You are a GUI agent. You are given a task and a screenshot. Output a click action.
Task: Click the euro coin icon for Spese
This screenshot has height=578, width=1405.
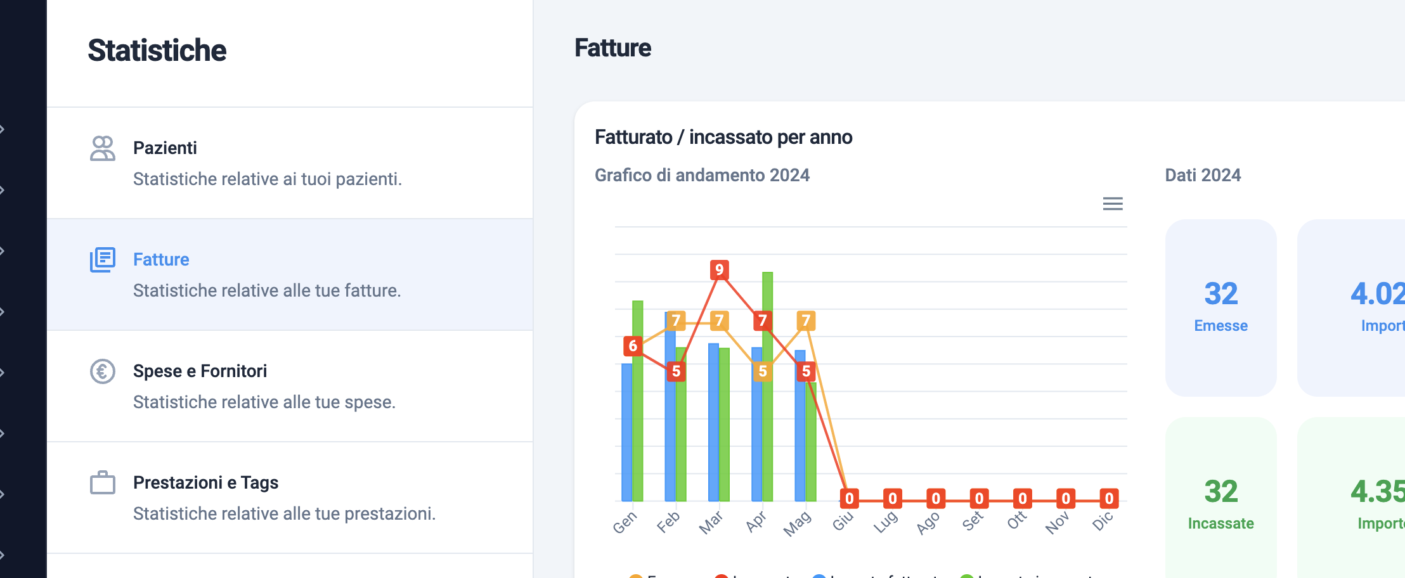[102, 371]
